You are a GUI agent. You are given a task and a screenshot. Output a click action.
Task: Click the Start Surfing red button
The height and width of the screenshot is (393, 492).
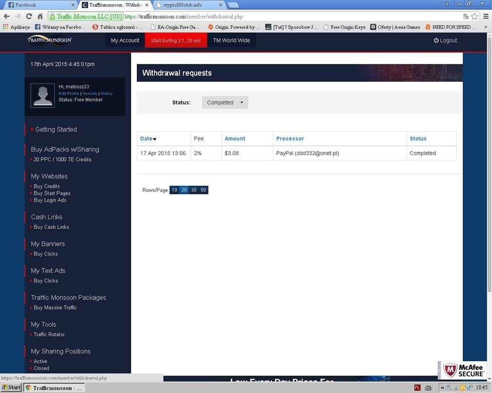point(176,40)
